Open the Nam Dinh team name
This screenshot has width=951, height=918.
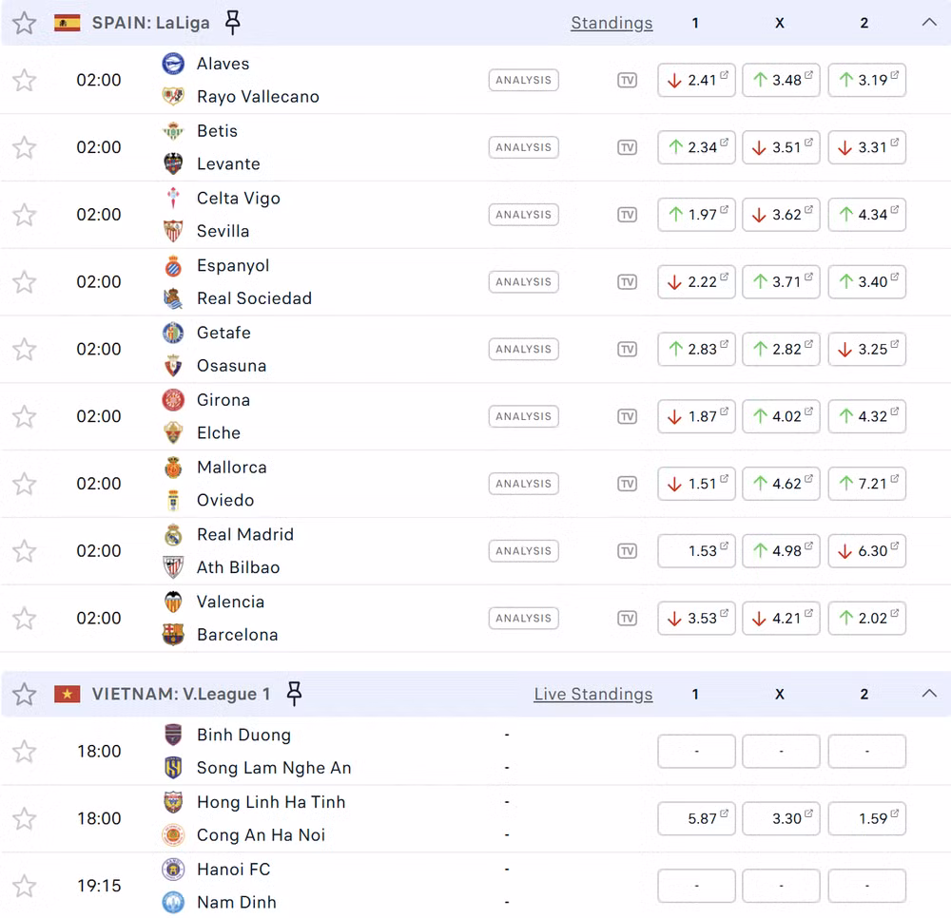tap(237, 902)
